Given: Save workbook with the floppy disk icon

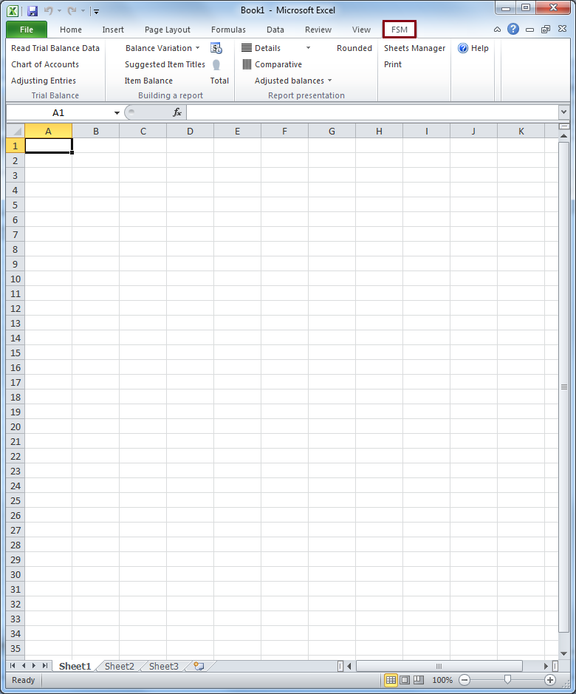Looking at the screenshot, I should coord(32,11).
